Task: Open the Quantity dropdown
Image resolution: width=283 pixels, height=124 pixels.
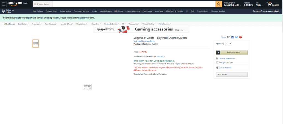Action: tap(229, 43)
